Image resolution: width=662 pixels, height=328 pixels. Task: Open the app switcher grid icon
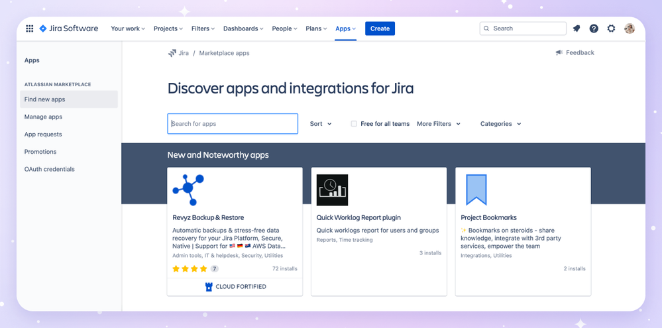(x=30, y=28)
